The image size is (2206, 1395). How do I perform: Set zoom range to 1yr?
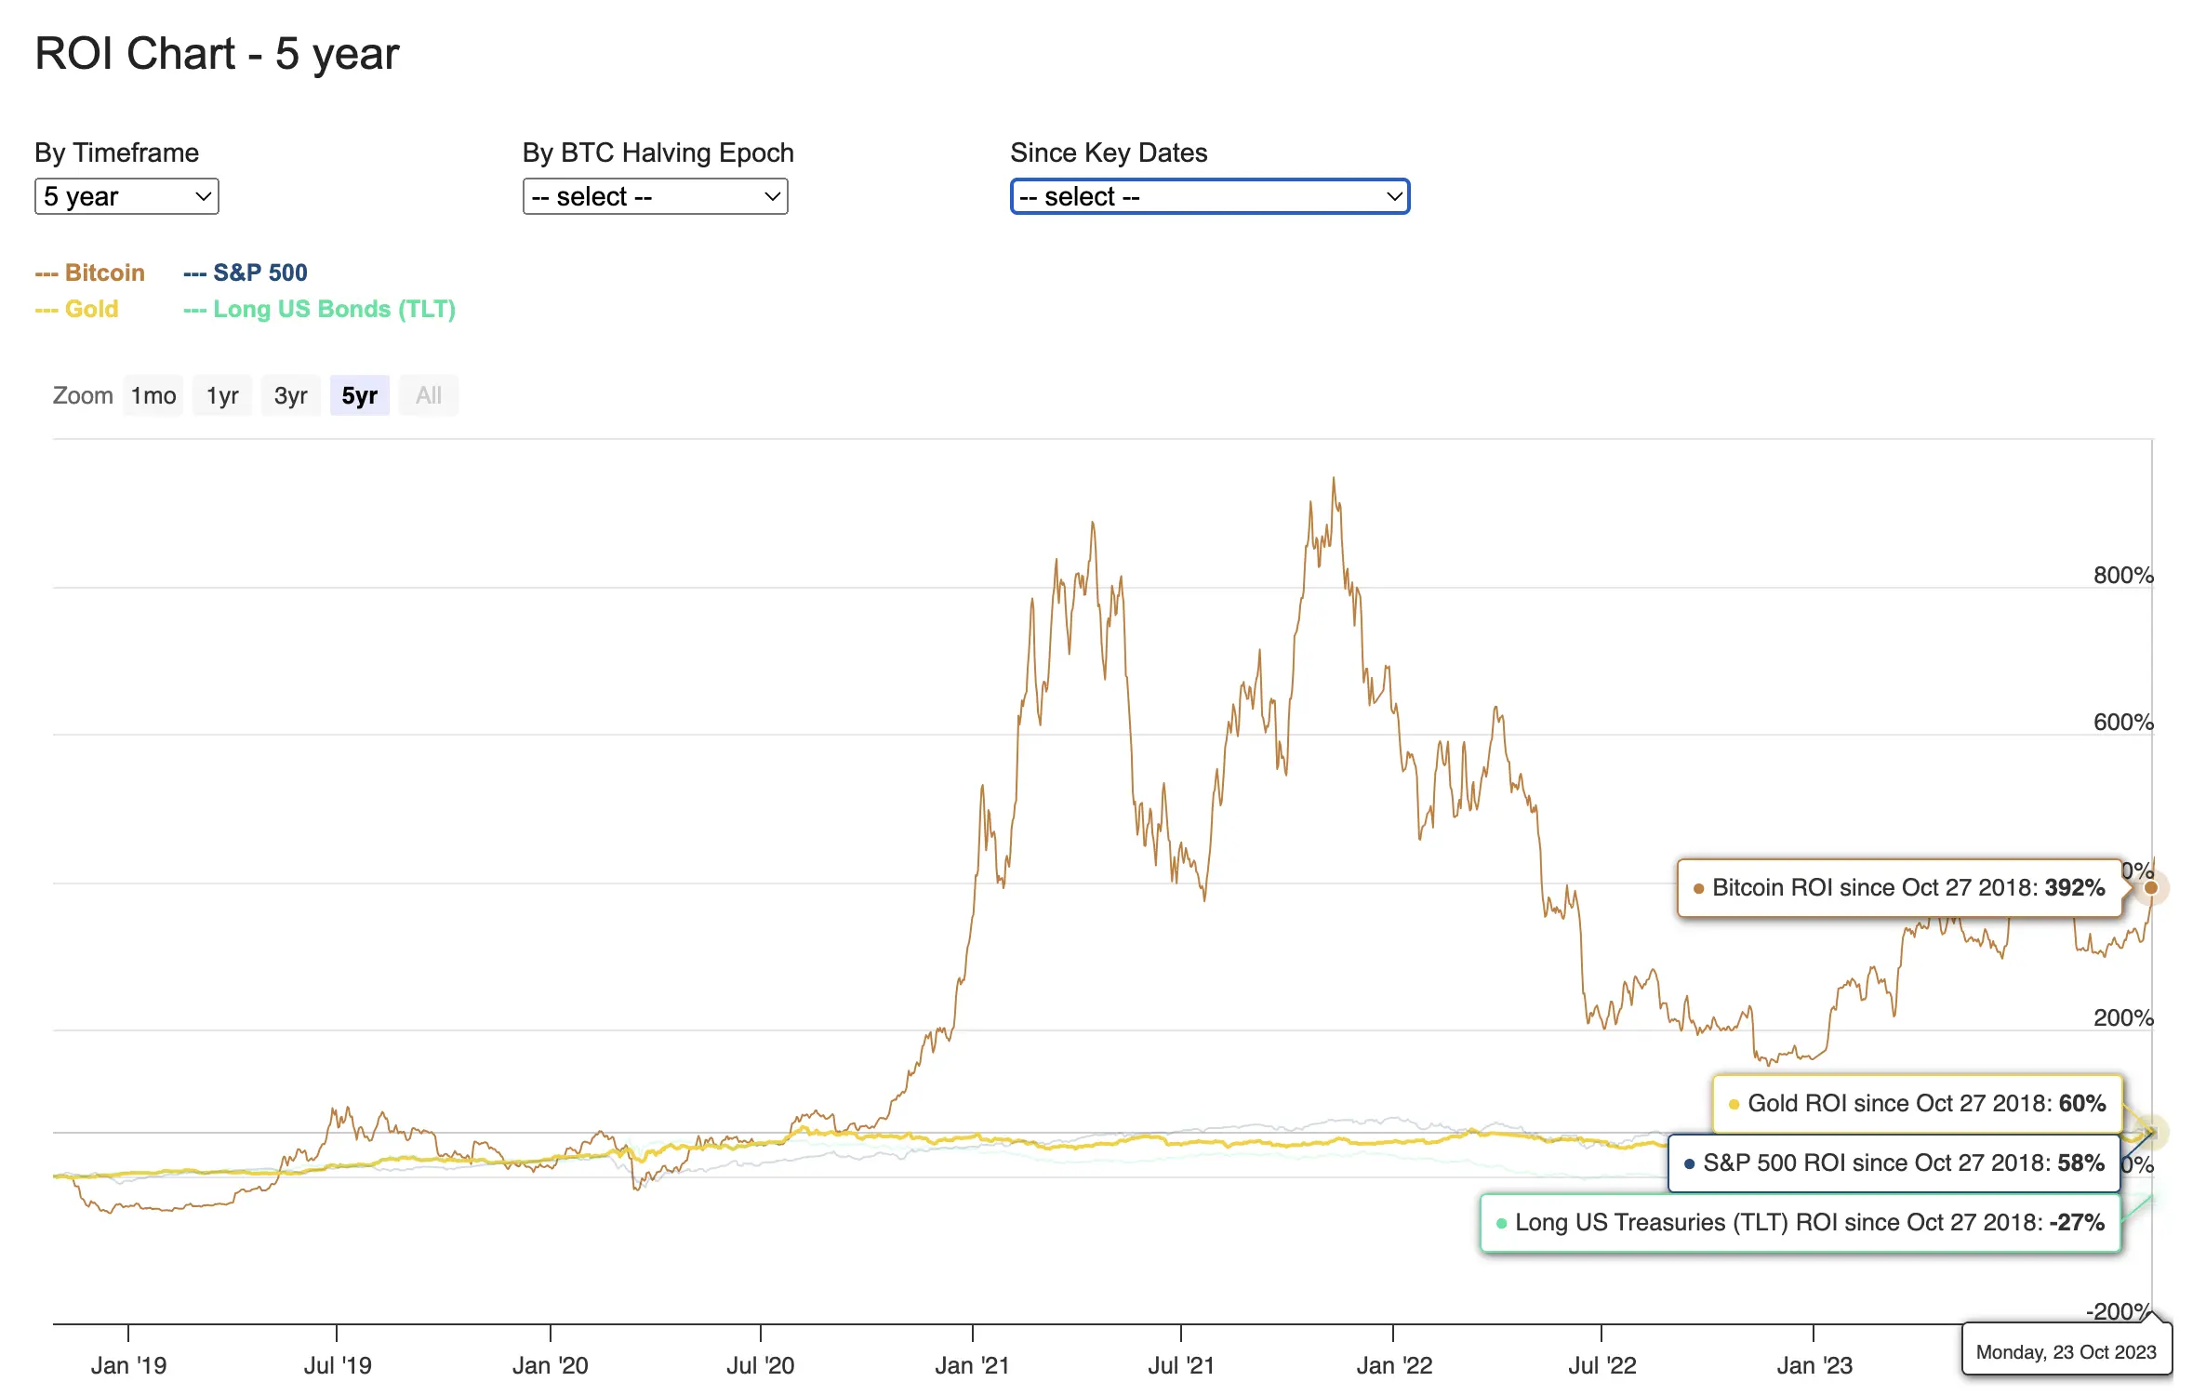coord(222,395)
